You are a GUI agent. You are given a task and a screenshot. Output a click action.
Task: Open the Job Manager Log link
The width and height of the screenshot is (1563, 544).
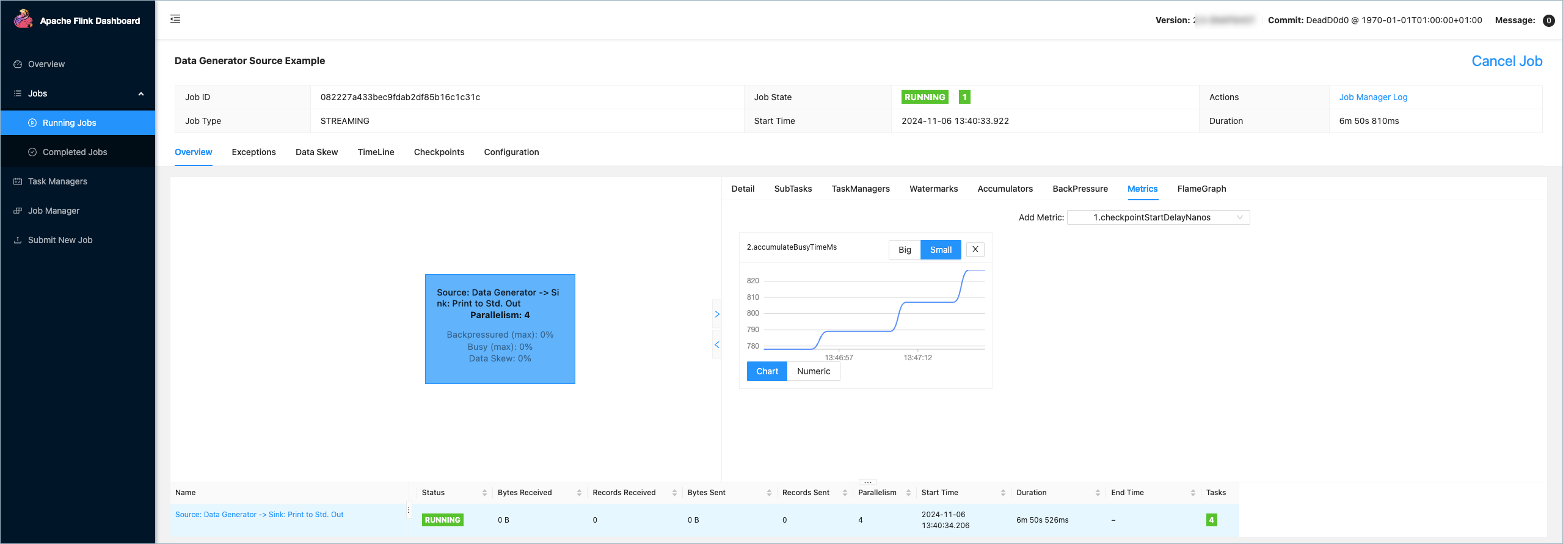(1373, 97)
